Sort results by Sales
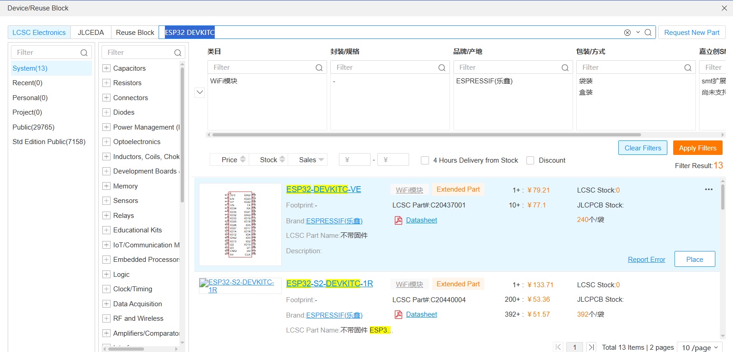Image resolution: width=733 pixels, height=352 pixels. point(308,160)
